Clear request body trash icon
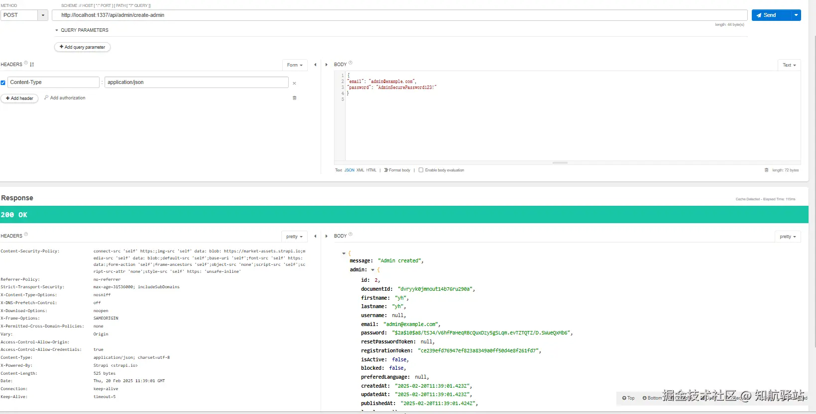 tap(767, 170)
